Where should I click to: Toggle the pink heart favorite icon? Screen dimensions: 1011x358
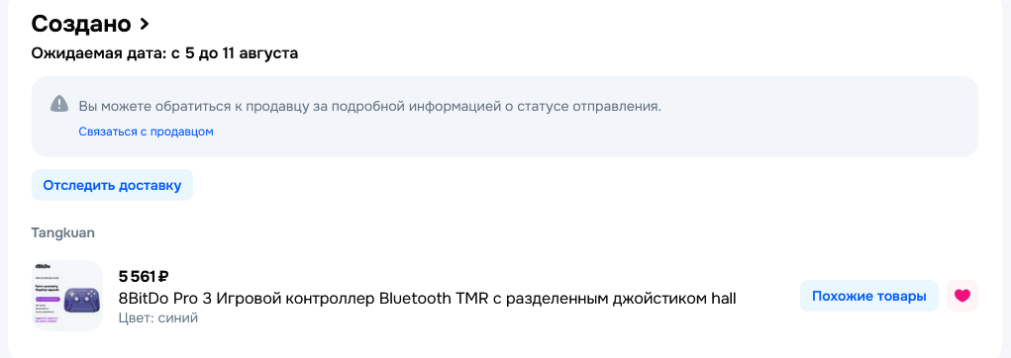click(x=962, y=296)
